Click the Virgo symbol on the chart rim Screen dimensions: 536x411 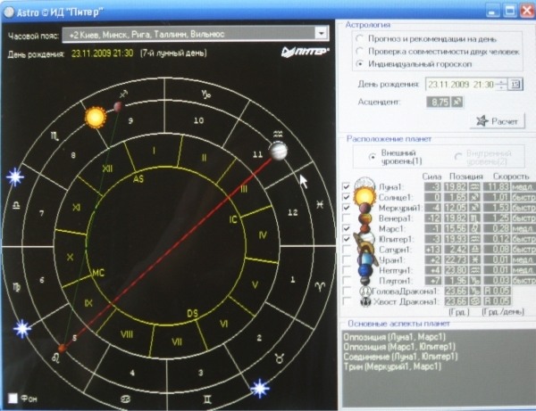(x=16, y=287)
